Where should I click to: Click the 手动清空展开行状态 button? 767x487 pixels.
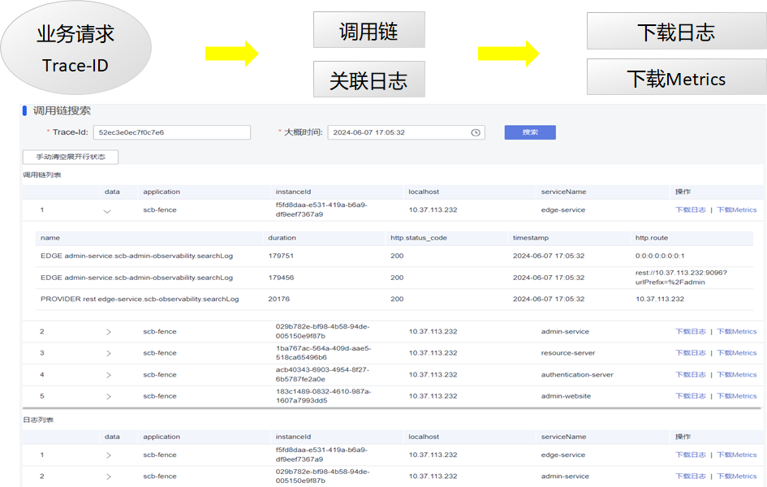tap(70, 157)
